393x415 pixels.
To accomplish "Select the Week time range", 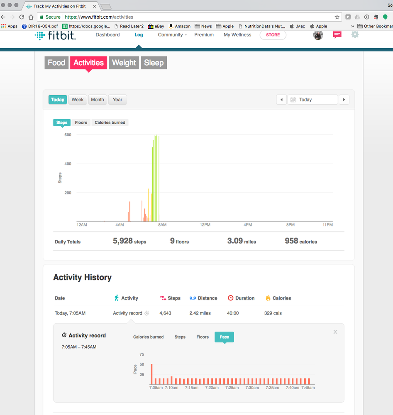I will 78,100.
